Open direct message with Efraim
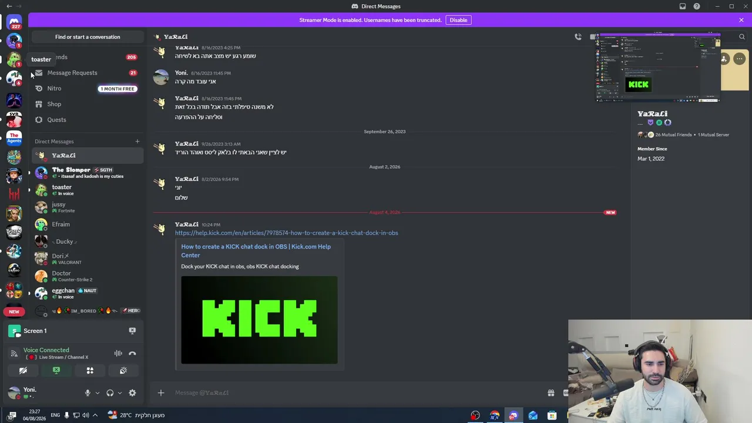This screenshot has height=423, width=752. (x=88, y=224)
